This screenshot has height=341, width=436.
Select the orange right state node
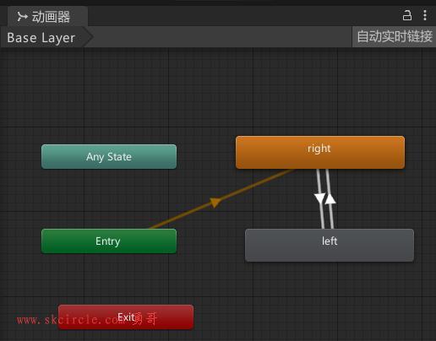320,153
